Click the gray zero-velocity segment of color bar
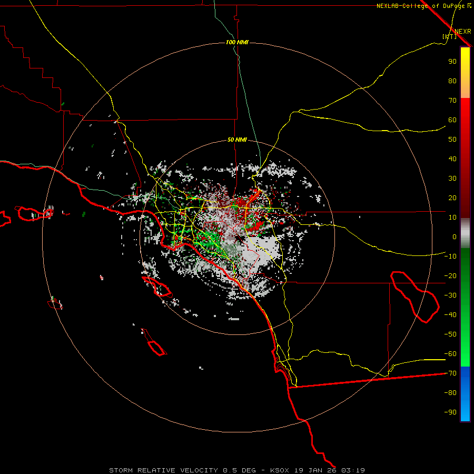 click(465, 233)
